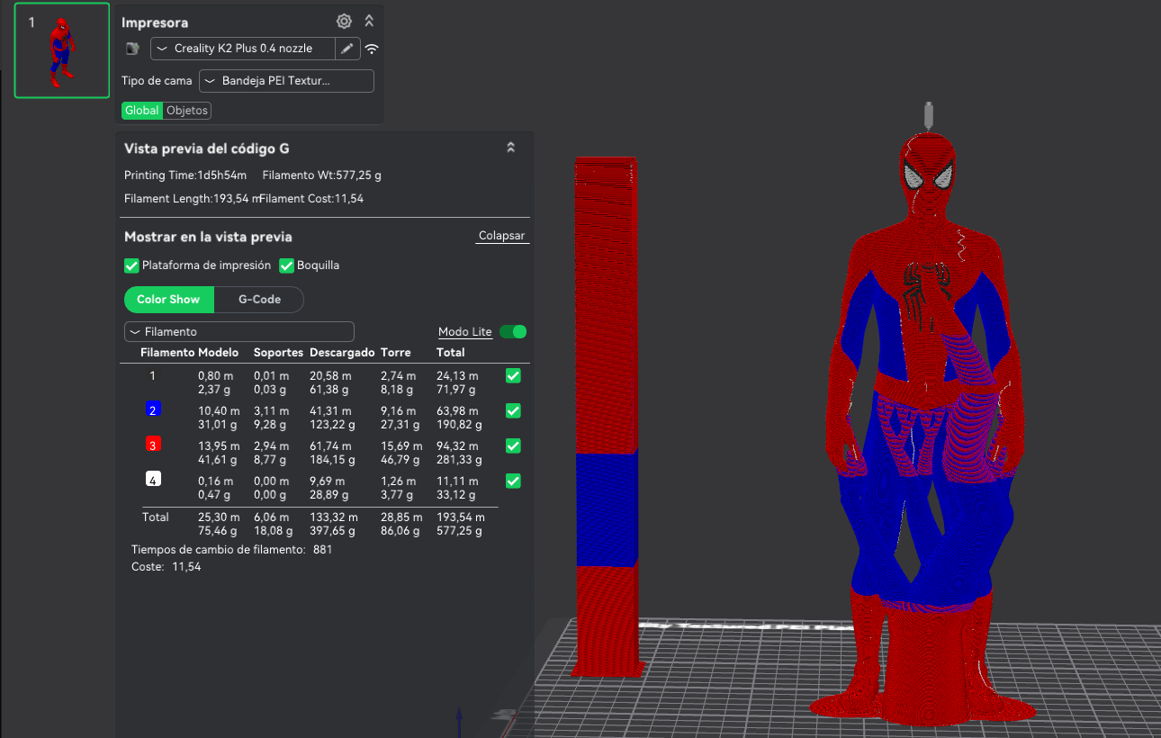Viewport: 1161px width, 738px height.
Task: Toggle the Plataforma de impresión checkbox
Action: [131, 265]
